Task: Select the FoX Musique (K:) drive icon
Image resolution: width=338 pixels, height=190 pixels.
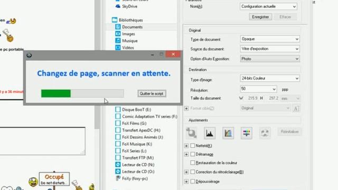Action: click(118, 144)
